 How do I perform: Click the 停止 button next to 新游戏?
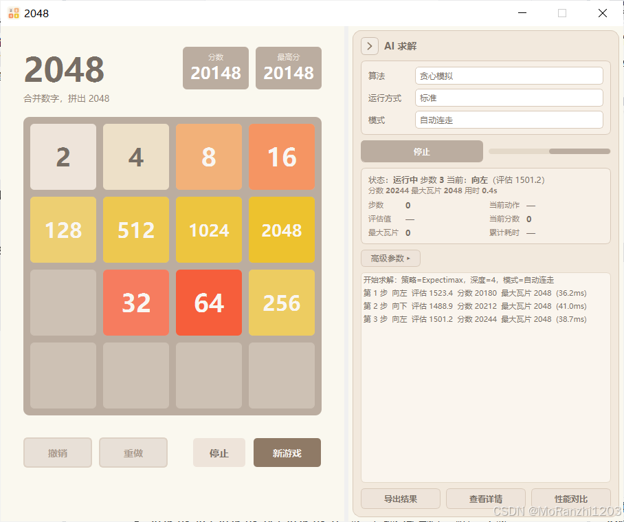click(x=219, y=453)
